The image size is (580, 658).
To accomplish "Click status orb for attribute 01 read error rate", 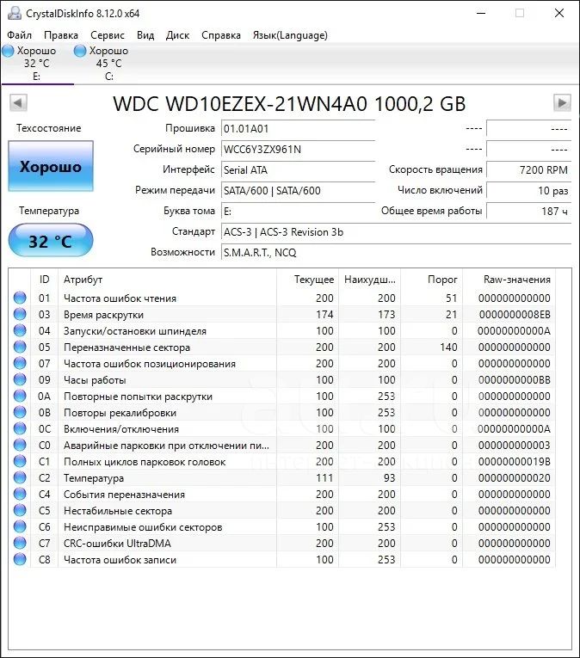I will [20, 298].
